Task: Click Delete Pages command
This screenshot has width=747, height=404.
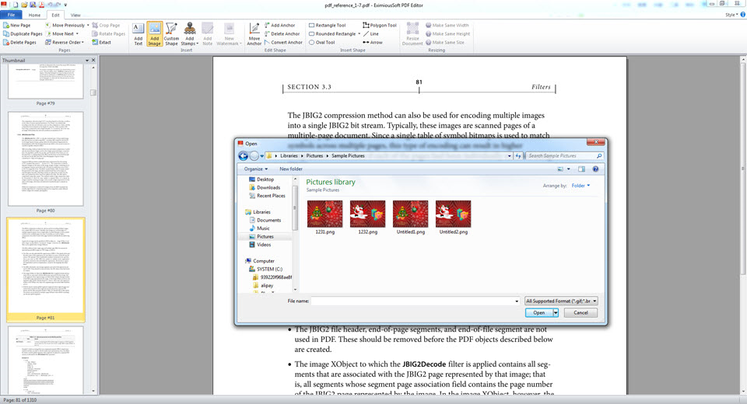Action: 19,43
